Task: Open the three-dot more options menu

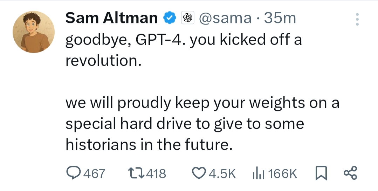Action: pos(357,20)
